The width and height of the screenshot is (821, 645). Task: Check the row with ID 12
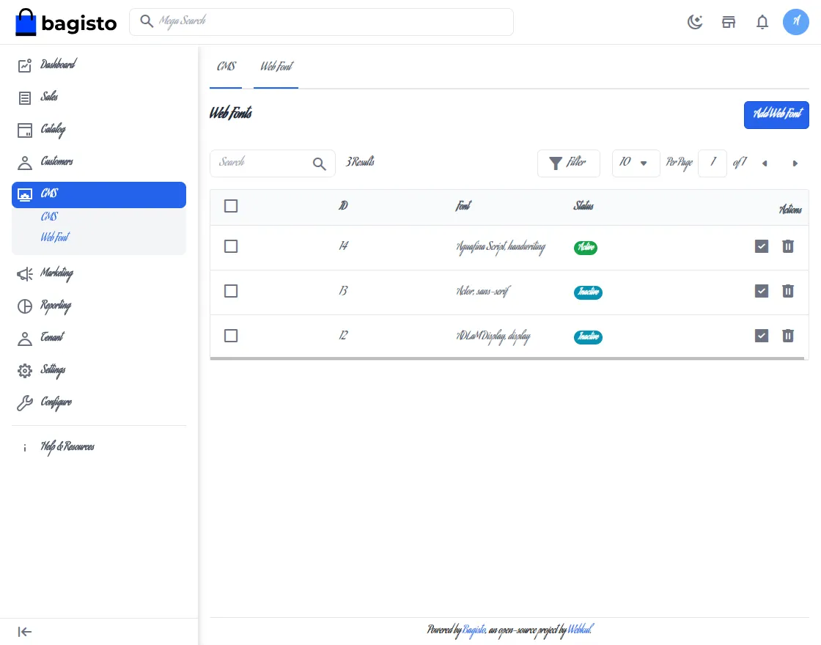(x=231, y=336)
